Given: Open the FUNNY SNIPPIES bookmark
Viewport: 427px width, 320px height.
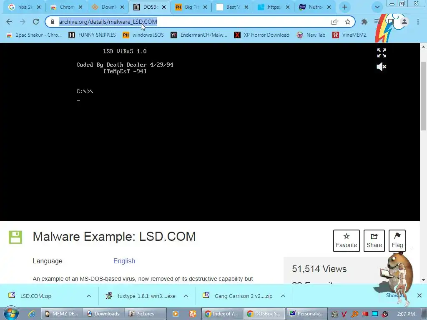Looking at the screenshot, I should coord(92,35).
